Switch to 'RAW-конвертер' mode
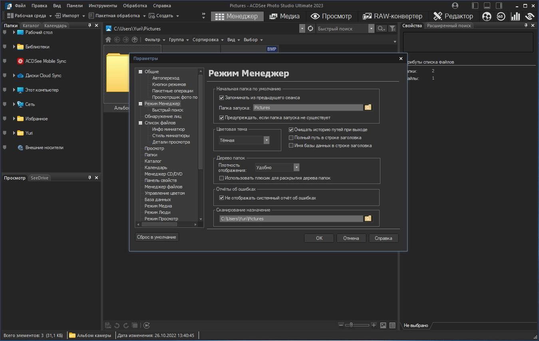The height and width of the screenshot is (341, 539). 392,16
